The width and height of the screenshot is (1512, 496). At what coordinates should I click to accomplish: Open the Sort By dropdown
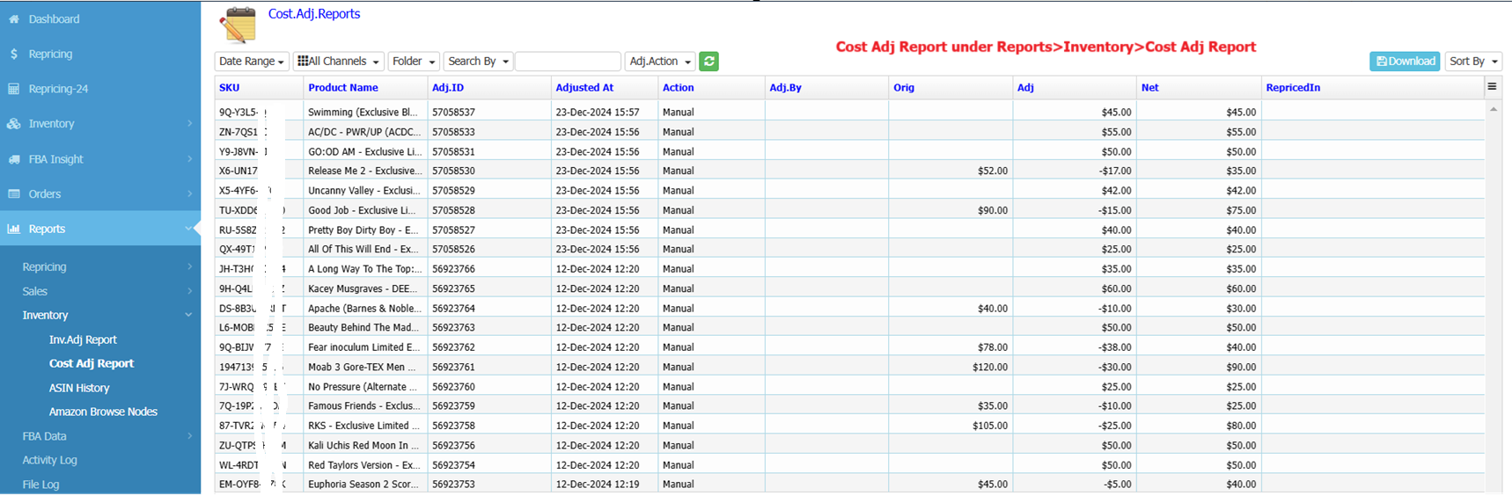tap(1473, 61)
